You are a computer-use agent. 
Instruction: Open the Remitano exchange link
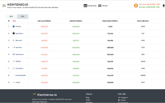pos(19,33)
